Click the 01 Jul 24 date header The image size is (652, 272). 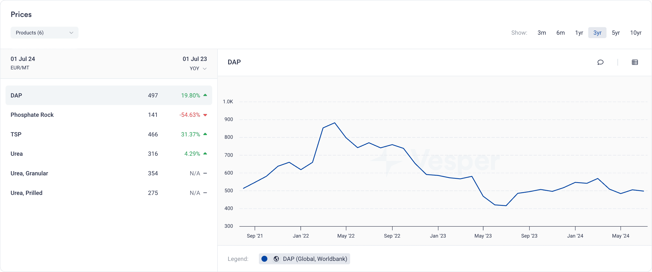(23, 59)
